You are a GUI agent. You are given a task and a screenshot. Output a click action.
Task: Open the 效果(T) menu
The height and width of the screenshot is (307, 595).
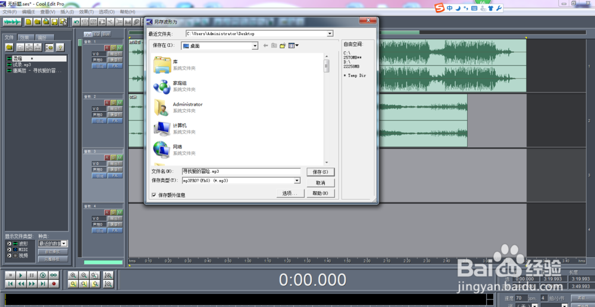tap(86, 12)
